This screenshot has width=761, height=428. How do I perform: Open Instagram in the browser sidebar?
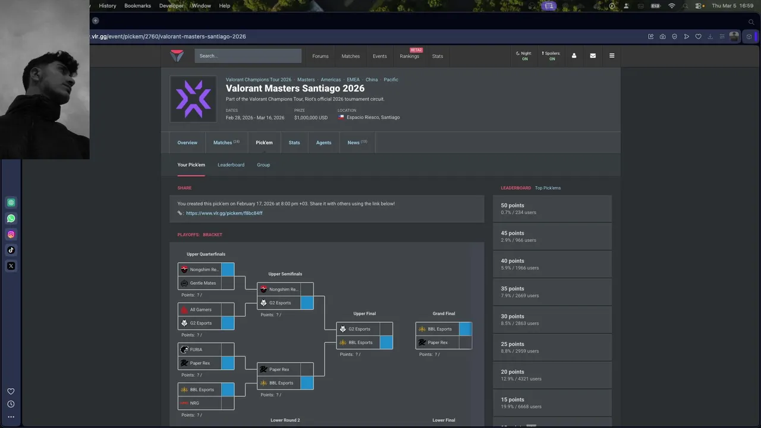pos(11,234)
